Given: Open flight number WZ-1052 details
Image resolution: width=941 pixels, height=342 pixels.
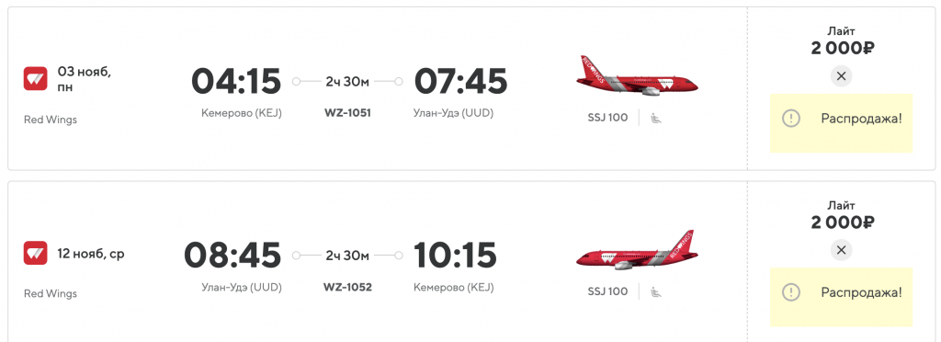Looking at the screenshot, I should (x=347, y=287).
